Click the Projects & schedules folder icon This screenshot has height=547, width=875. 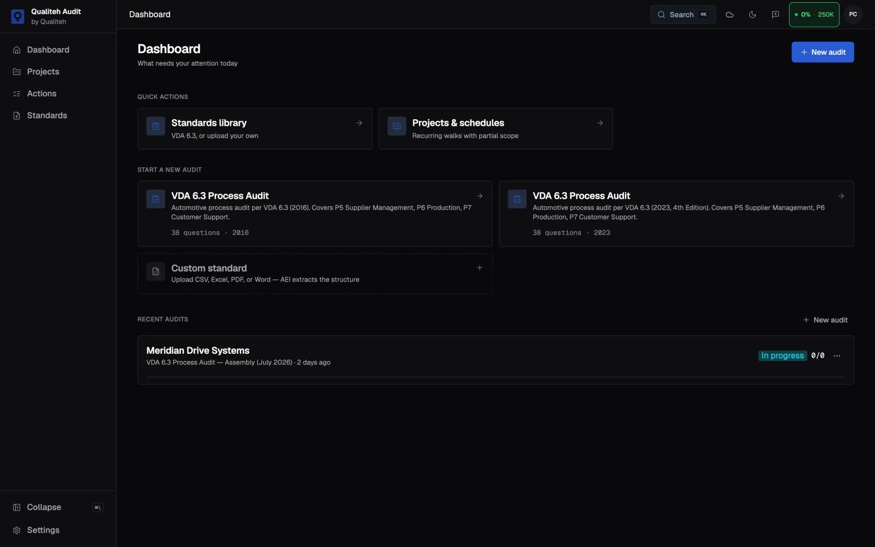click(397, 126)
